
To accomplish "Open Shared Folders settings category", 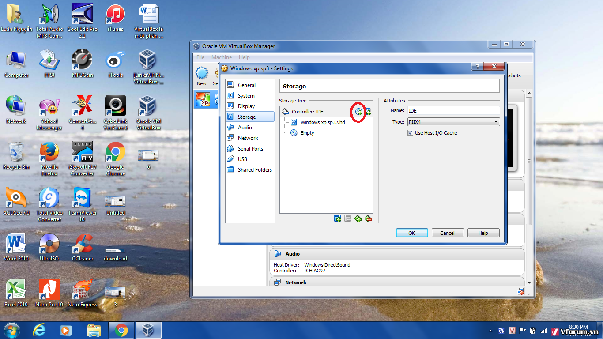I will pos(250,170).
